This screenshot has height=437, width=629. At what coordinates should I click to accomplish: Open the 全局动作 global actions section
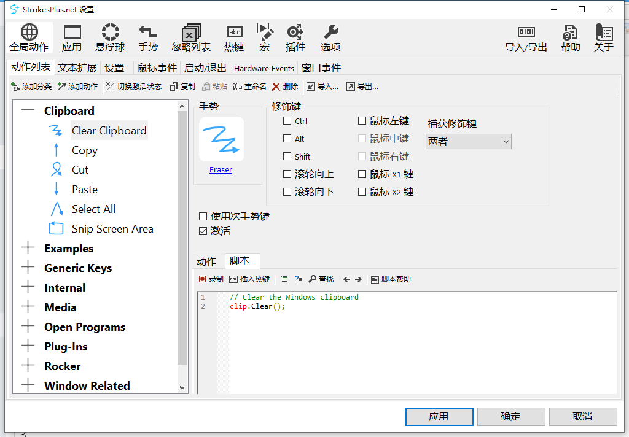click(29, 37)
